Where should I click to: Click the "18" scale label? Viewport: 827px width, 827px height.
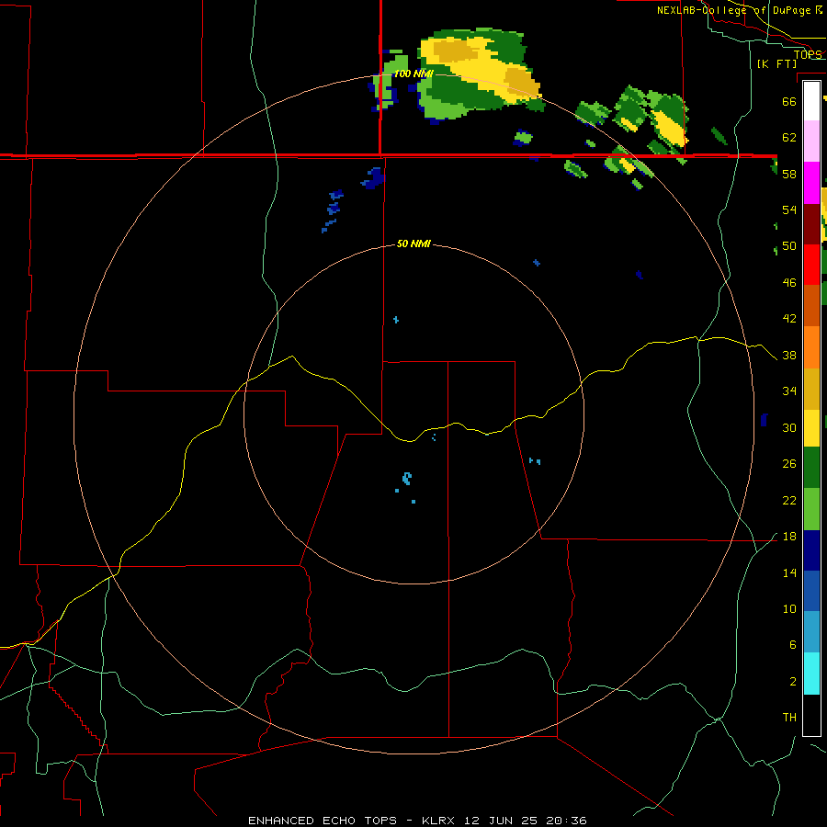789,537
